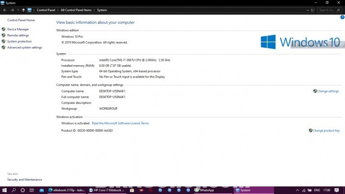Click the help question mark icon

click(x=342, y=17)
